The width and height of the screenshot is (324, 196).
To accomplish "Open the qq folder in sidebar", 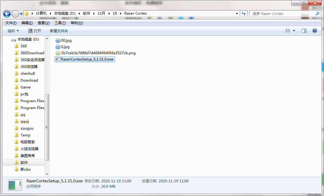I will [x=20, y=115].
